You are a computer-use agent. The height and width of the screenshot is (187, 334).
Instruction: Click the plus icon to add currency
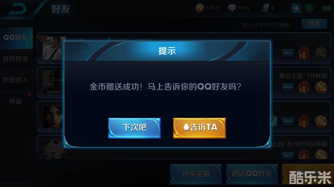[x=296, y=8]
